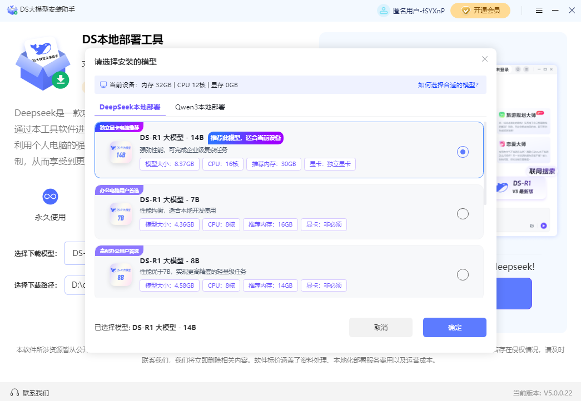The image size is (581, 401).
Task: Click the 选择下载路径 path field
Action: (75, 285)
